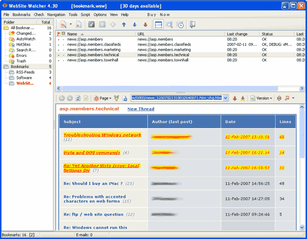Open the Version dropdown
The image size is (307, 239).
pyautogui.click(x=262, y=98)
